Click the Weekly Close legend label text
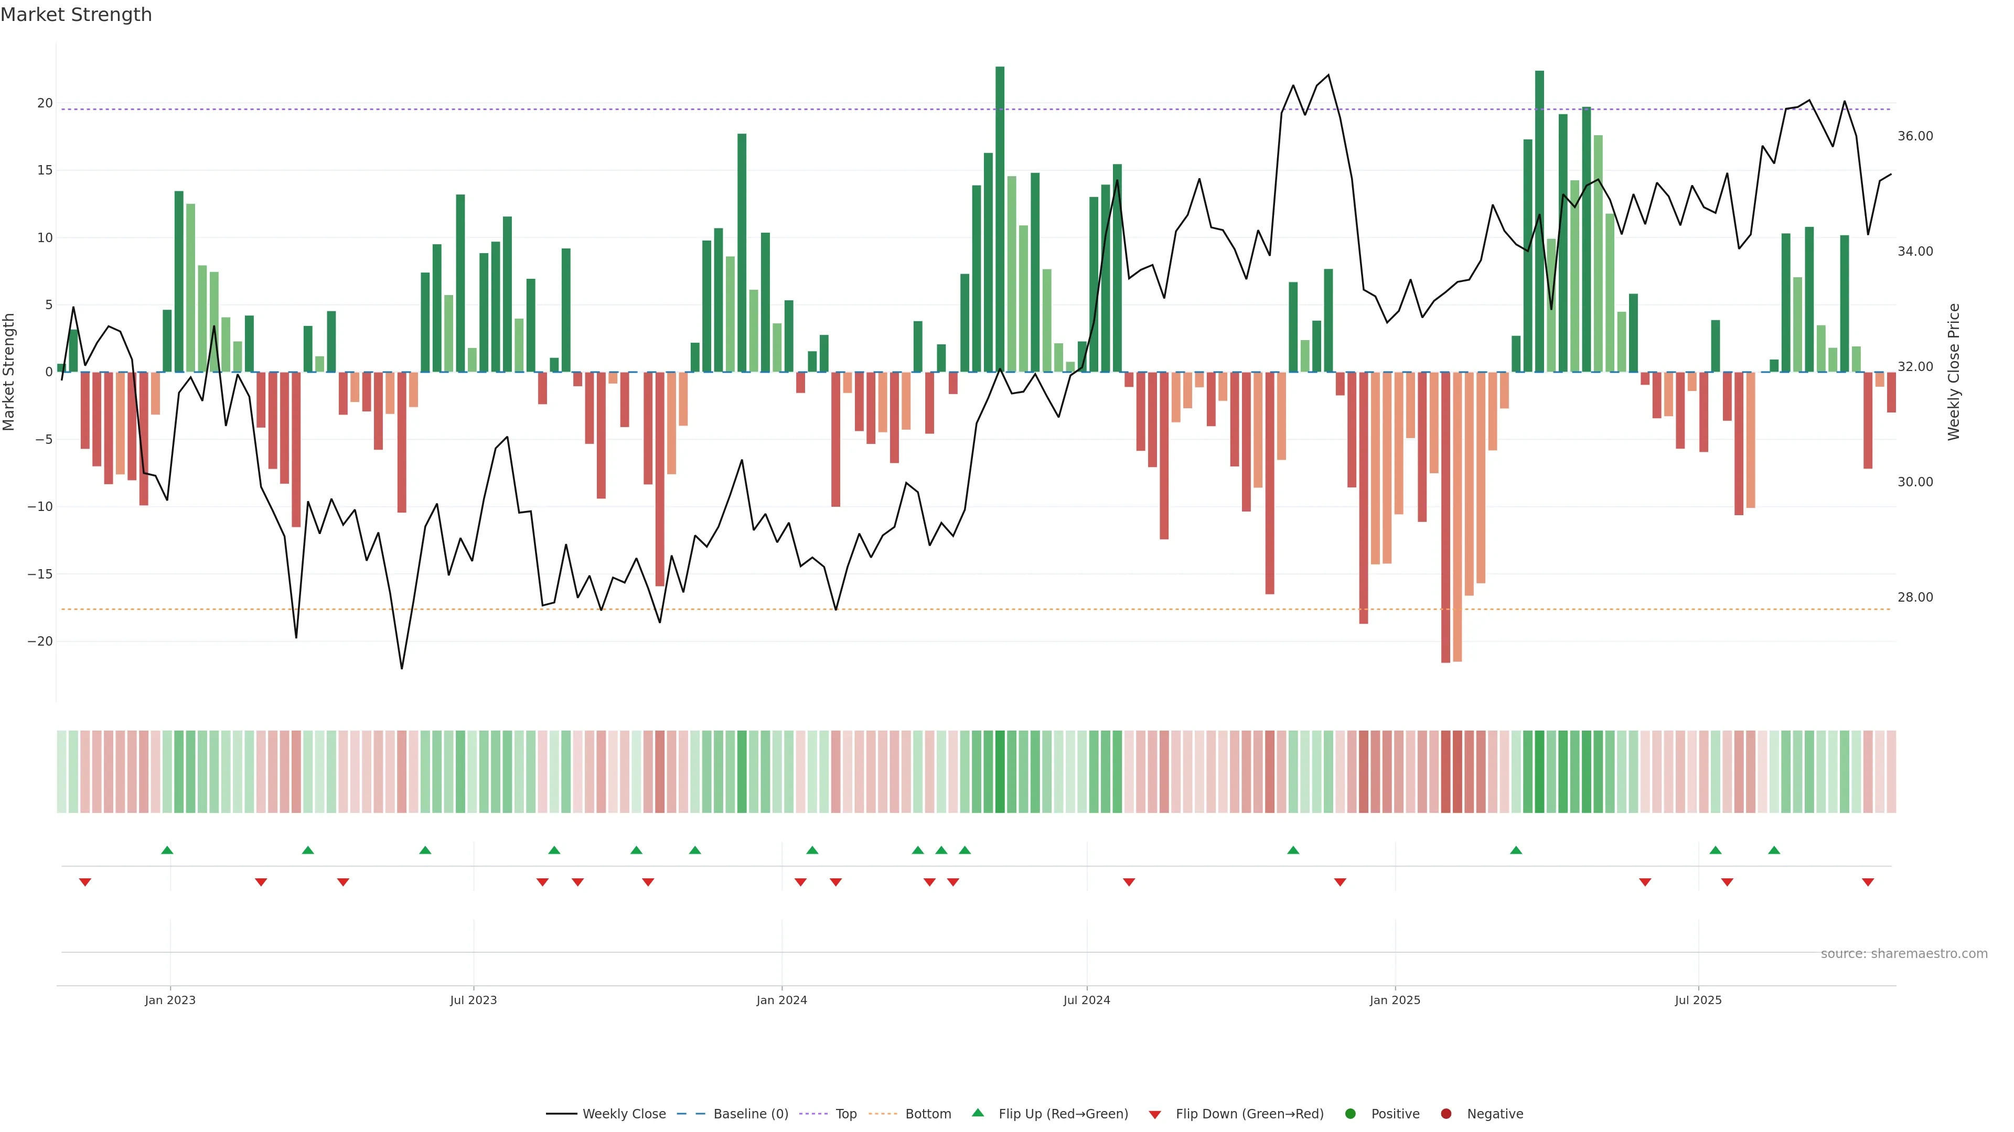The width and height of the screenshot is (2014, 1132). coord(624,1114)
